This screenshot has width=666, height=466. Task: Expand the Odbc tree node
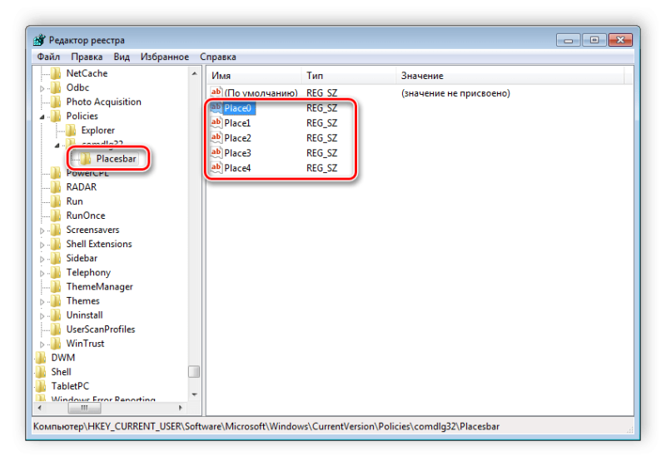pos(42,89)
